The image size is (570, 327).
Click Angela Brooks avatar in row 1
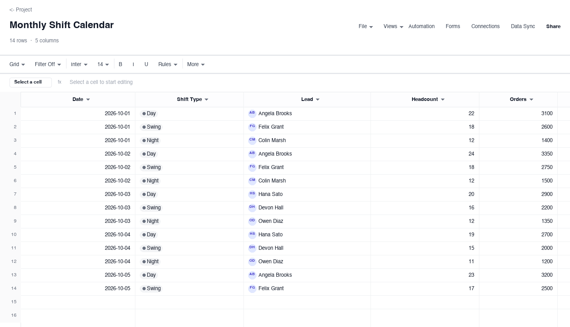[x=252, y=114]
